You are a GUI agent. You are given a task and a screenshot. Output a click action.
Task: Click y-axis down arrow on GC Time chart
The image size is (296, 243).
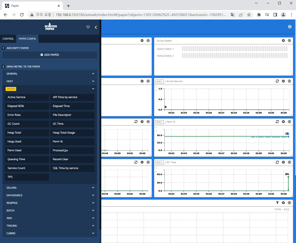[156, 171]
